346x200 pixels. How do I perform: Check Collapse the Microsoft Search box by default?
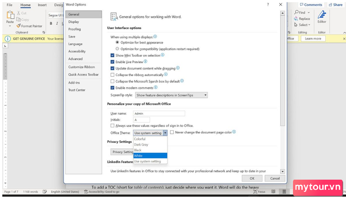click(113, 81)
